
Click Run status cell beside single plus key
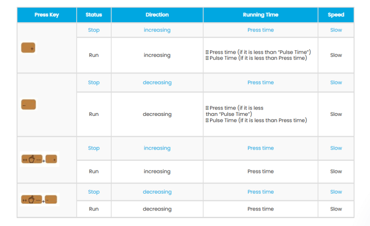[x=93, y=55]
